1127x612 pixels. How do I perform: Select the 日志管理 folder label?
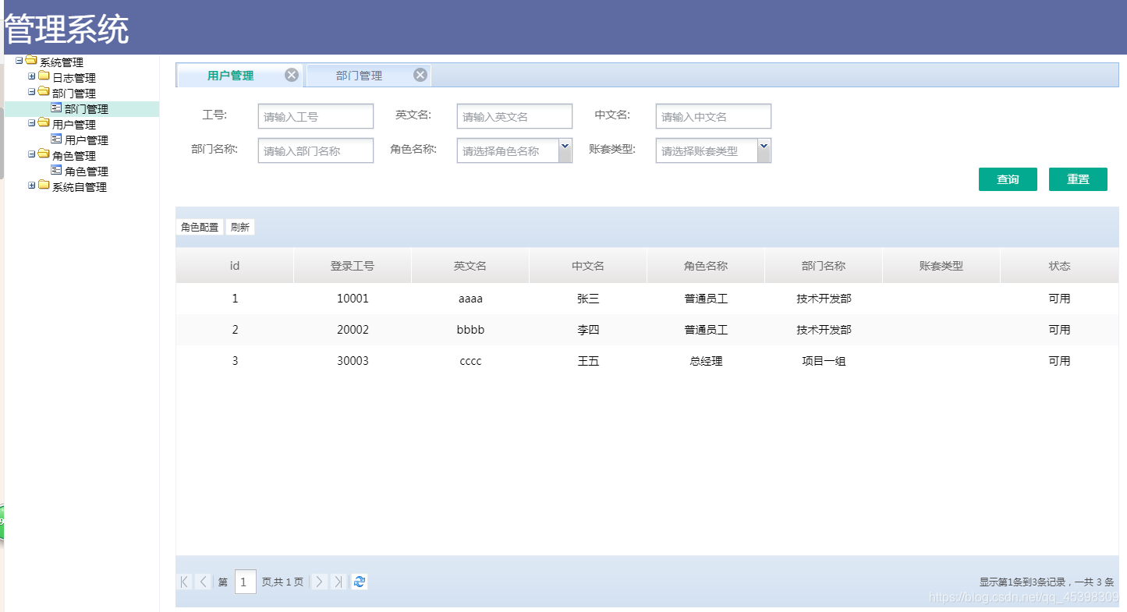pyautogui.click(x=74, y=78)
